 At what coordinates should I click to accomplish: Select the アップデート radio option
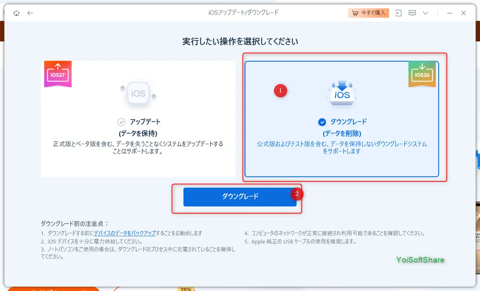click(121, 122)
